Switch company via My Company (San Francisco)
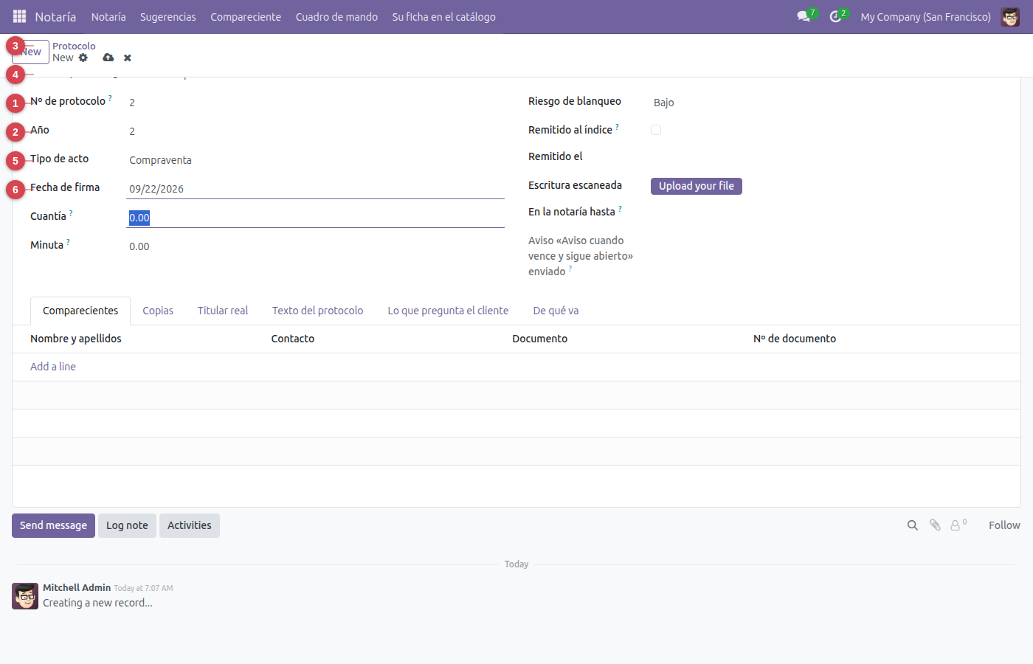Viewport: 1033px width, 664px height. [925, 16]
